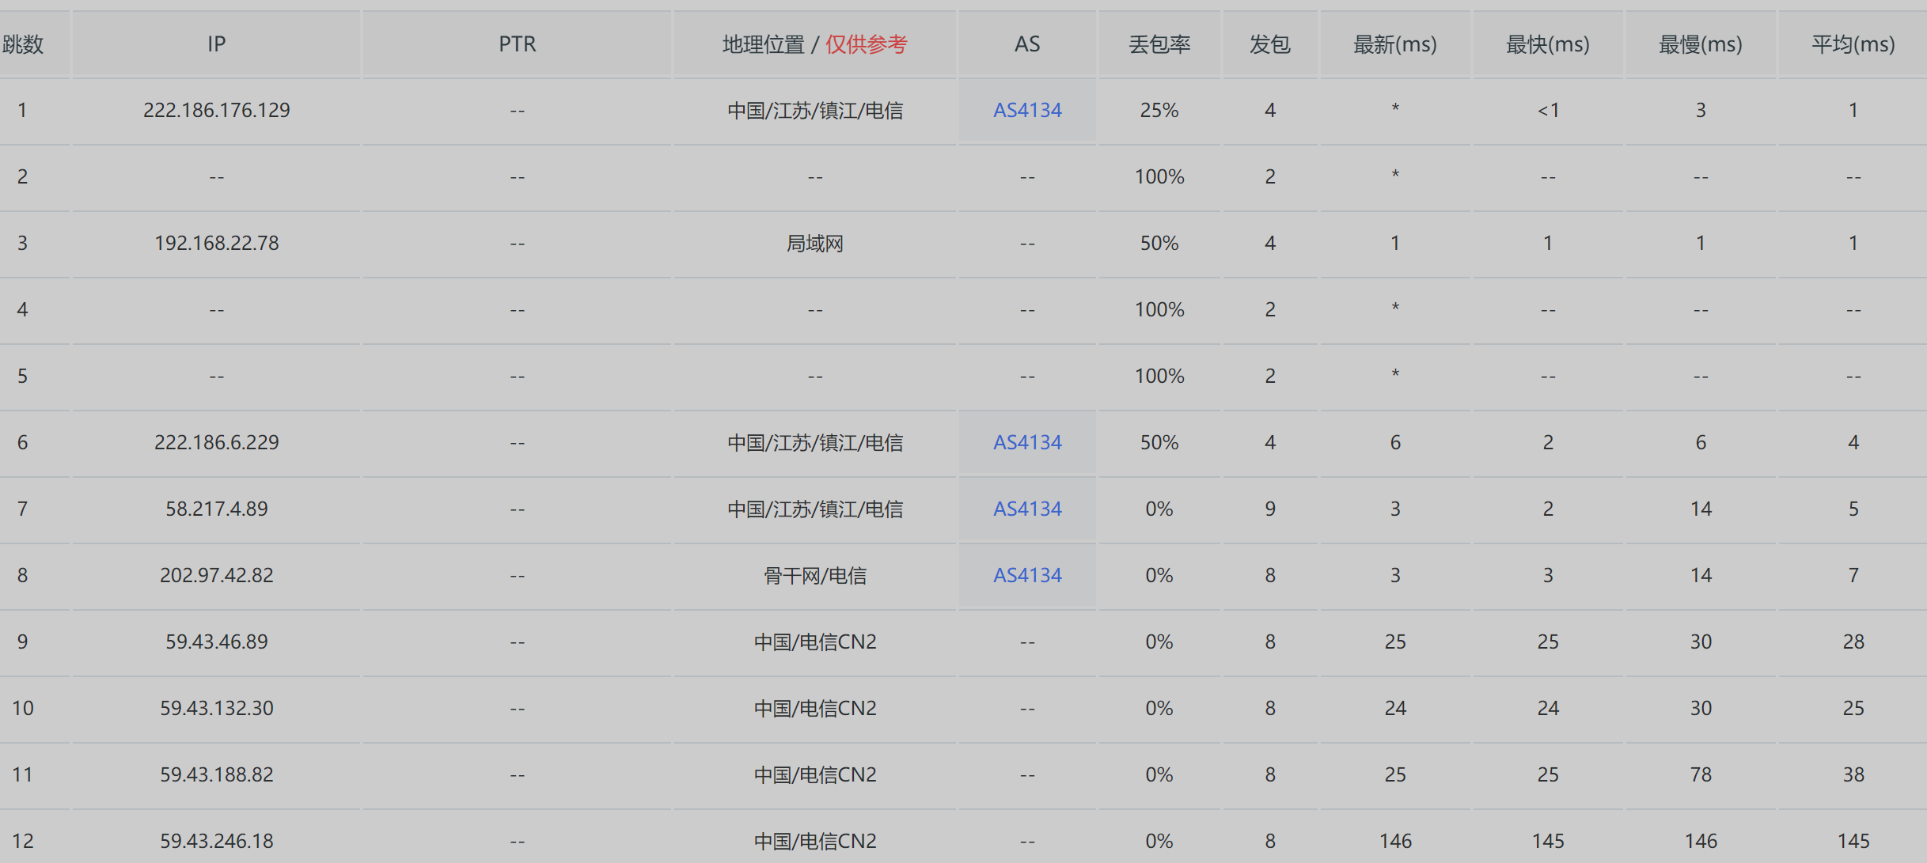The image size is (1927, 863).
Task: Click 局域网 location in hop 3
Action: click(x=814, y=243)
